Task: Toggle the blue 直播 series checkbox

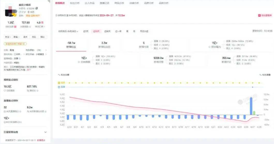Action: click(59, 87)
